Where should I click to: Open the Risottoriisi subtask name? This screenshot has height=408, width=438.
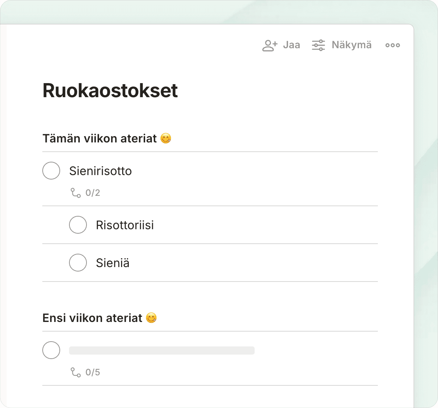point(125,225)
